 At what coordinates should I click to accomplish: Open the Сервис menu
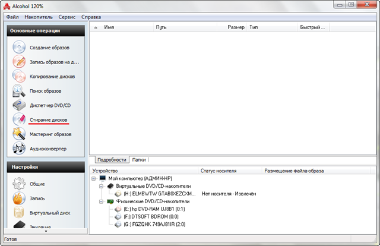coord(67,17)
